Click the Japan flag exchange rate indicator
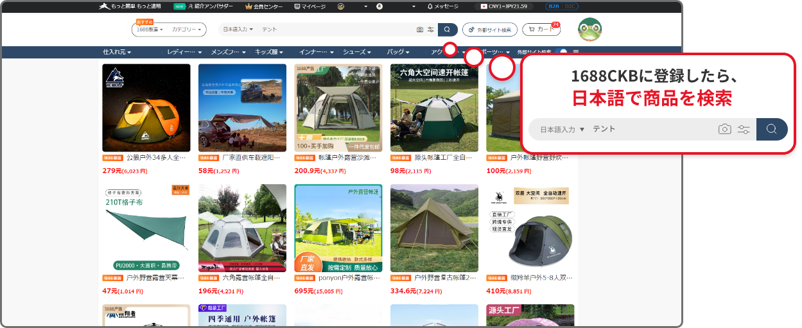 pyautogui.click(x=504, y=6)
